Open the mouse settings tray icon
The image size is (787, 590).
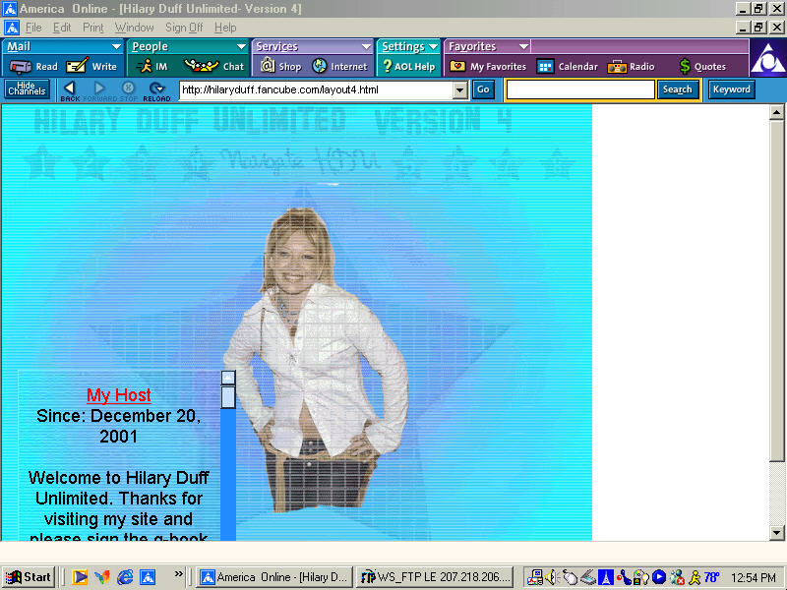tap(570, 577)
